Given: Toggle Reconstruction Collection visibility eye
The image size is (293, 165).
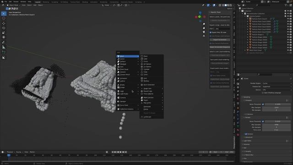Looking at the screenshot, I should tap(288, 14).
